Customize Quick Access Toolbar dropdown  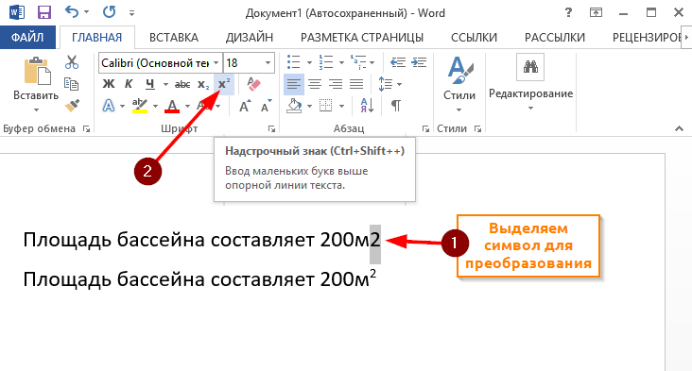click(x=131, y=13)
